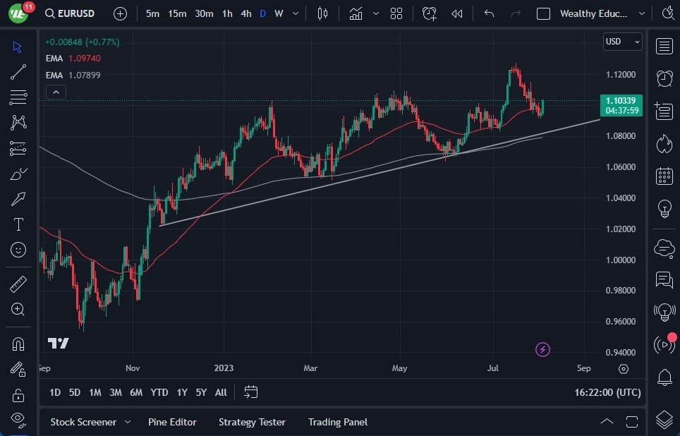
Task: Open the Object Tree at sidebar bottom
Action: pos(664,418)
